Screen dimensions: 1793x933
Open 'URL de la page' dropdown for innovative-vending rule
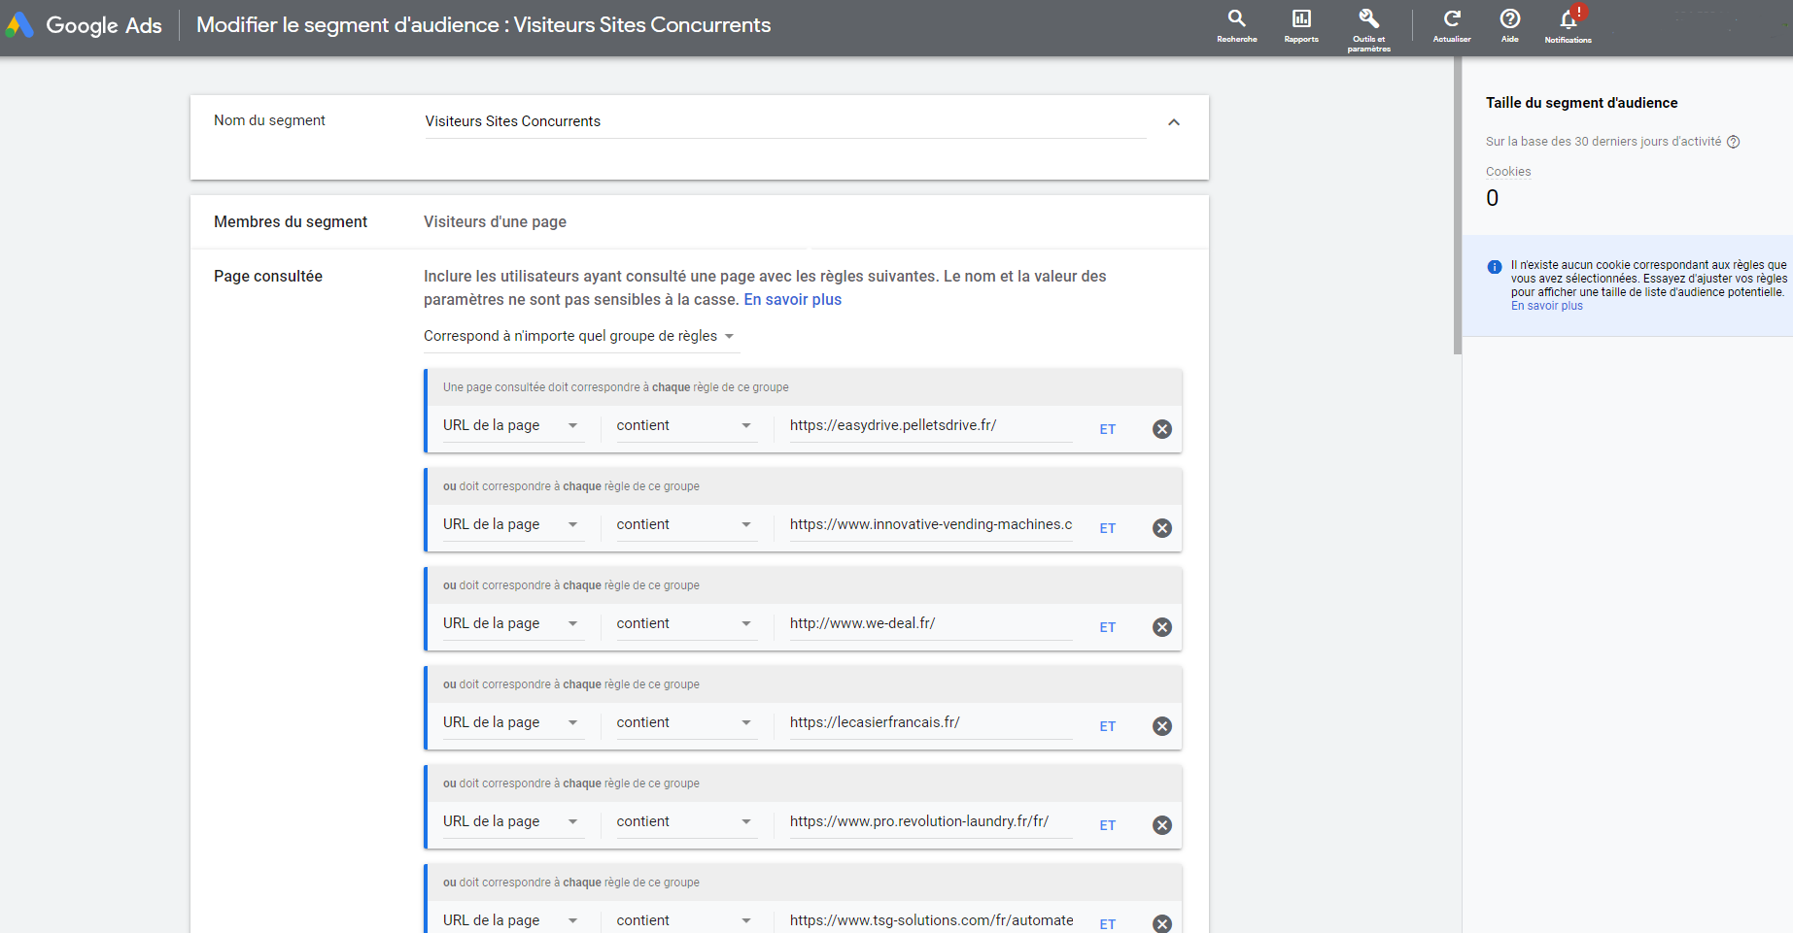(513, 524)
